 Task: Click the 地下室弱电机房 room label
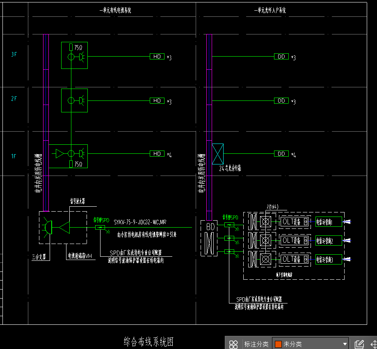tap(284, 275)
